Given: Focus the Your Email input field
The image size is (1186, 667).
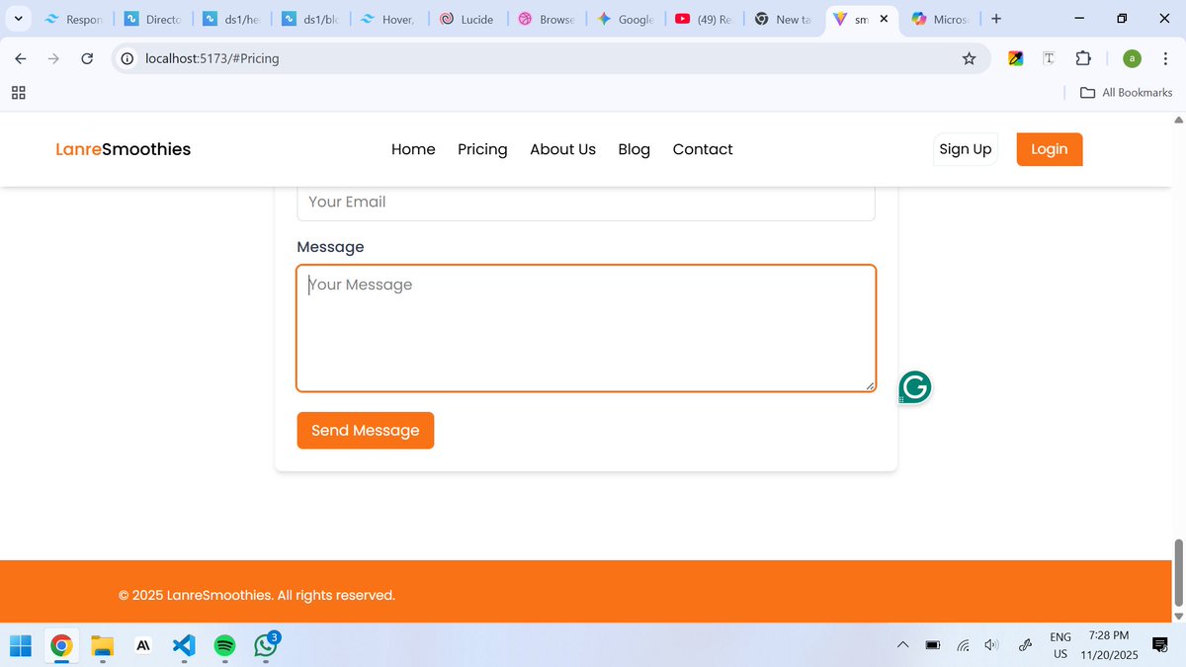Looking at the screenshot, I should click(585, 202).
